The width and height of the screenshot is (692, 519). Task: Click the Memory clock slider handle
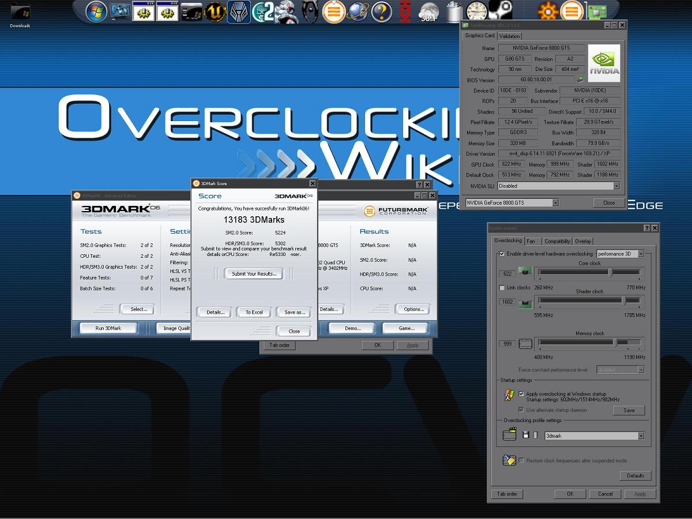click(x=615, y=343)
